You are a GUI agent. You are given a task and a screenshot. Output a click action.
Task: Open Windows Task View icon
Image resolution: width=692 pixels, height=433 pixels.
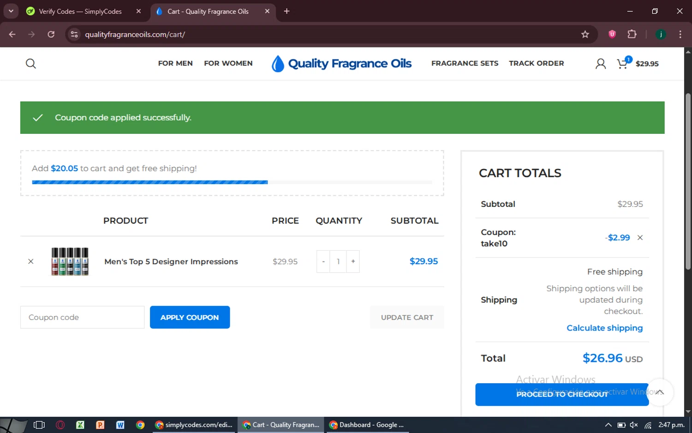pyautogui.click(x=39, y=425)
